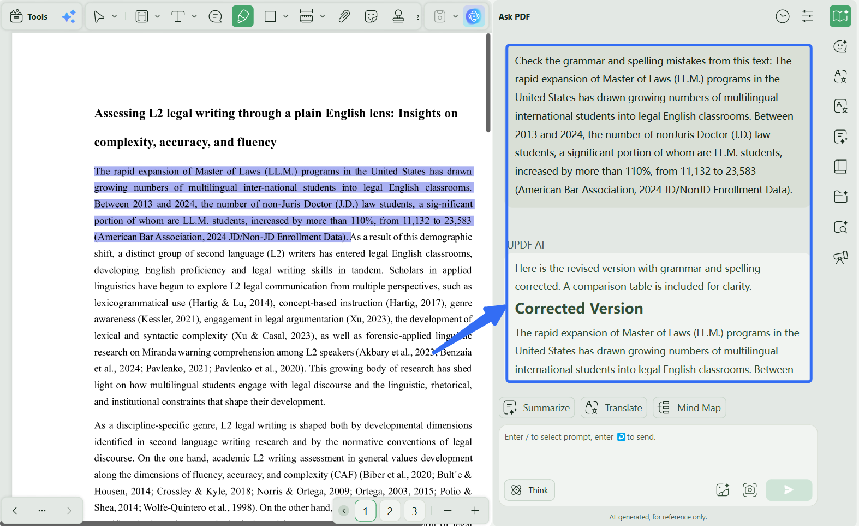This screenshot has height=526, width=859.
Task: Click the document title 'Assessing L2 legal writing'
Action: point(276,127)
